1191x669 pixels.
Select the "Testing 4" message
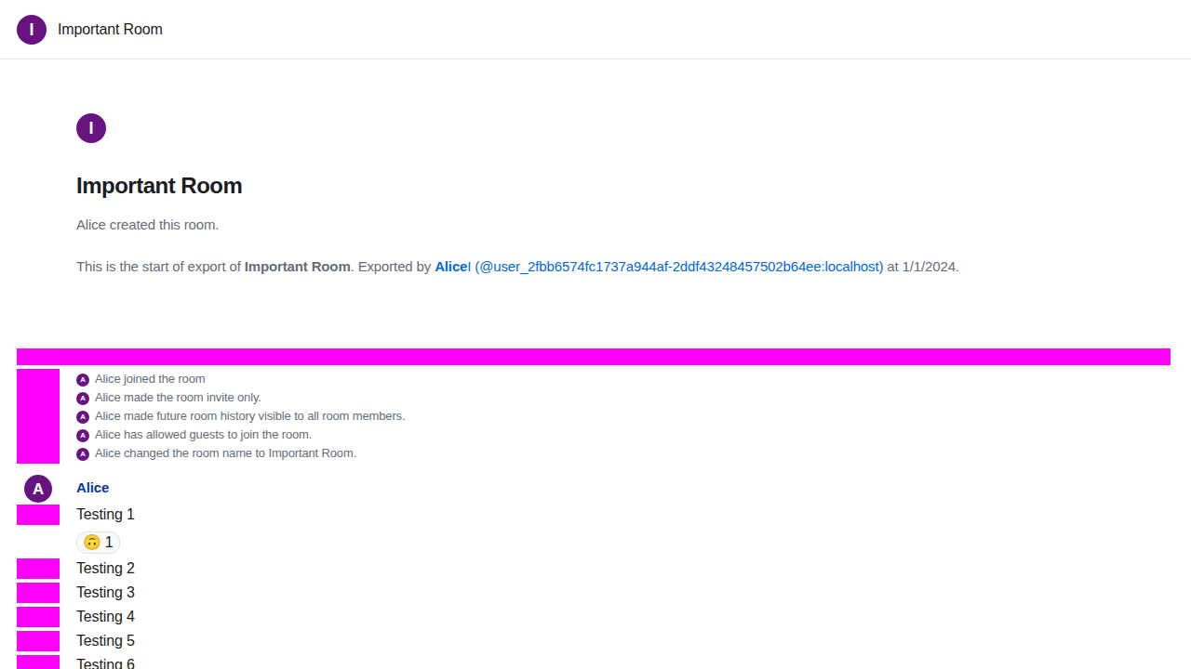point(105,617)
